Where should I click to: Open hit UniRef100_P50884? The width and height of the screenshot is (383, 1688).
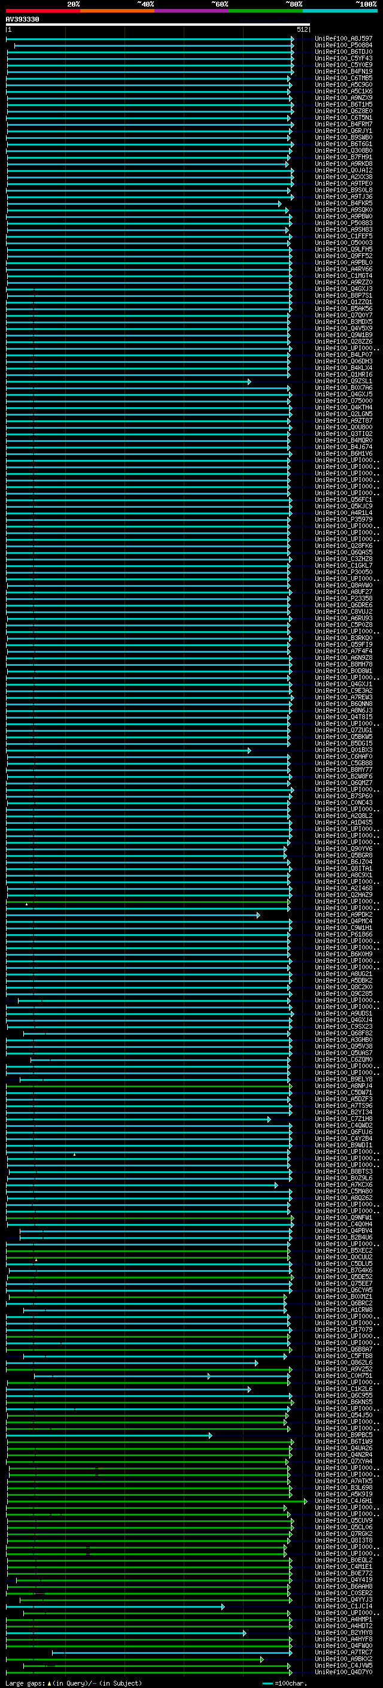[x=344, y=46]
